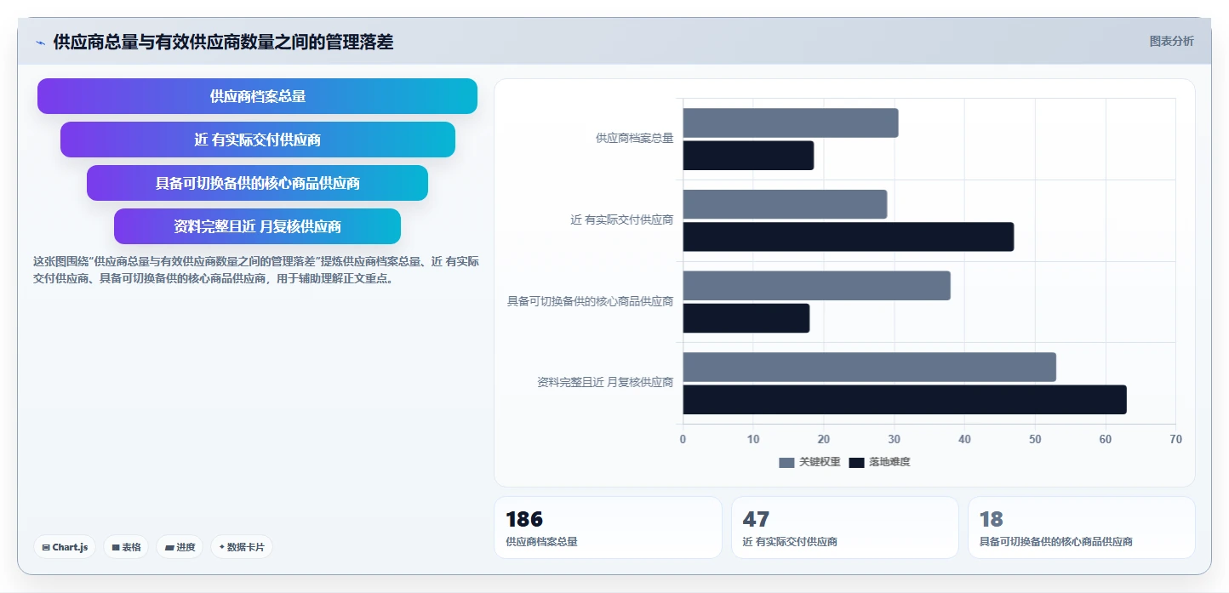Click the dark bar for 近 有实际交付供应商
This screenshot has height=593, width=1229.
click(x=849, y=237)
